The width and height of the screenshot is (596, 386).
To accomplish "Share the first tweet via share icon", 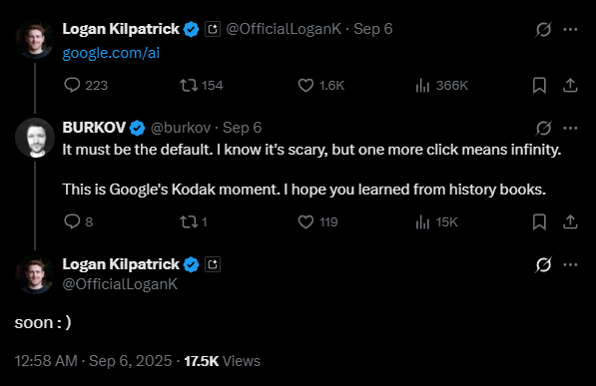I will [570, 85].
